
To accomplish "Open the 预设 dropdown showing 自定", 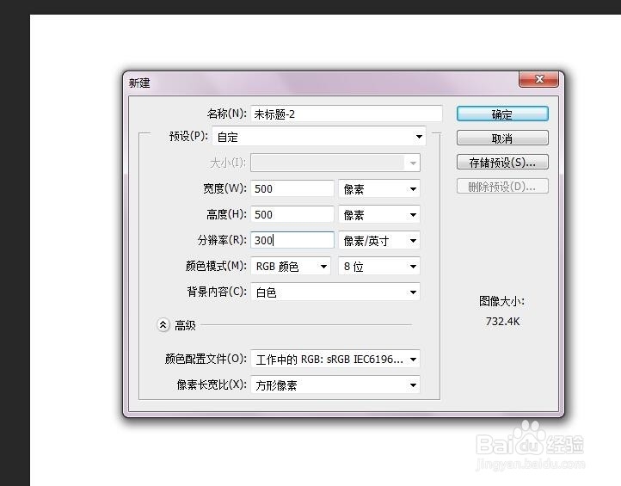I will 319,137.
